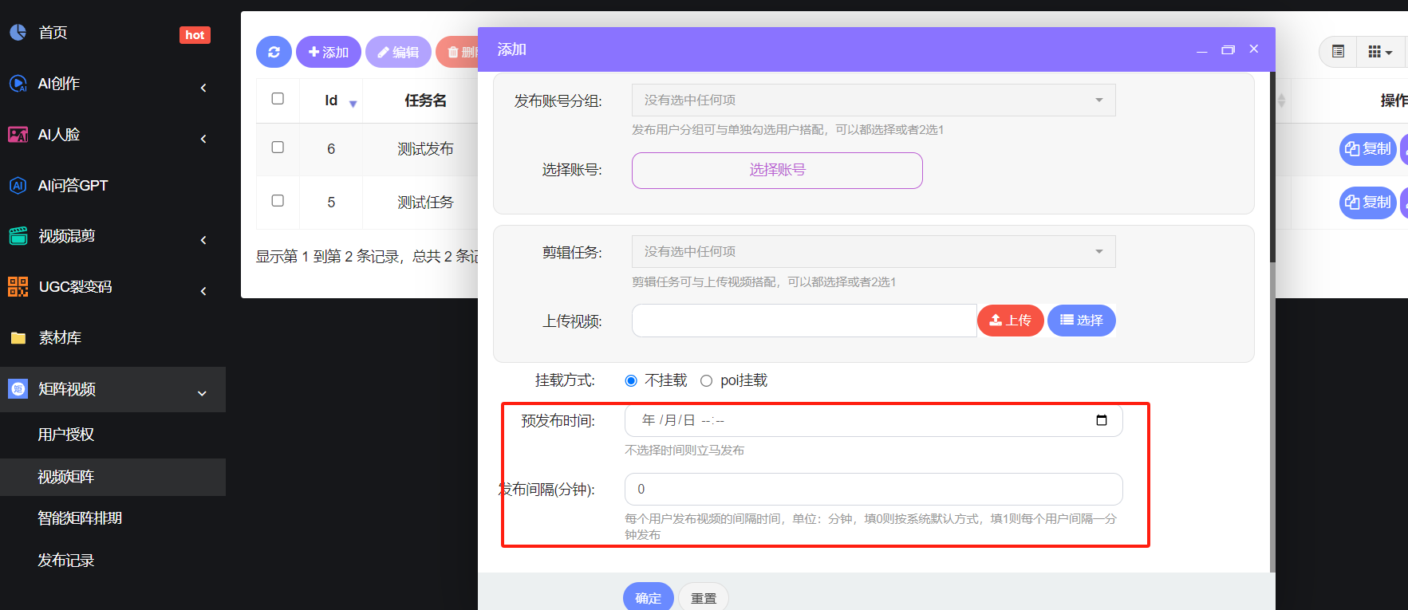The height and width of the screenshot is (610, 1408).
Task: Open 剪辑任务 dropdown
Action: pos(874,251)
